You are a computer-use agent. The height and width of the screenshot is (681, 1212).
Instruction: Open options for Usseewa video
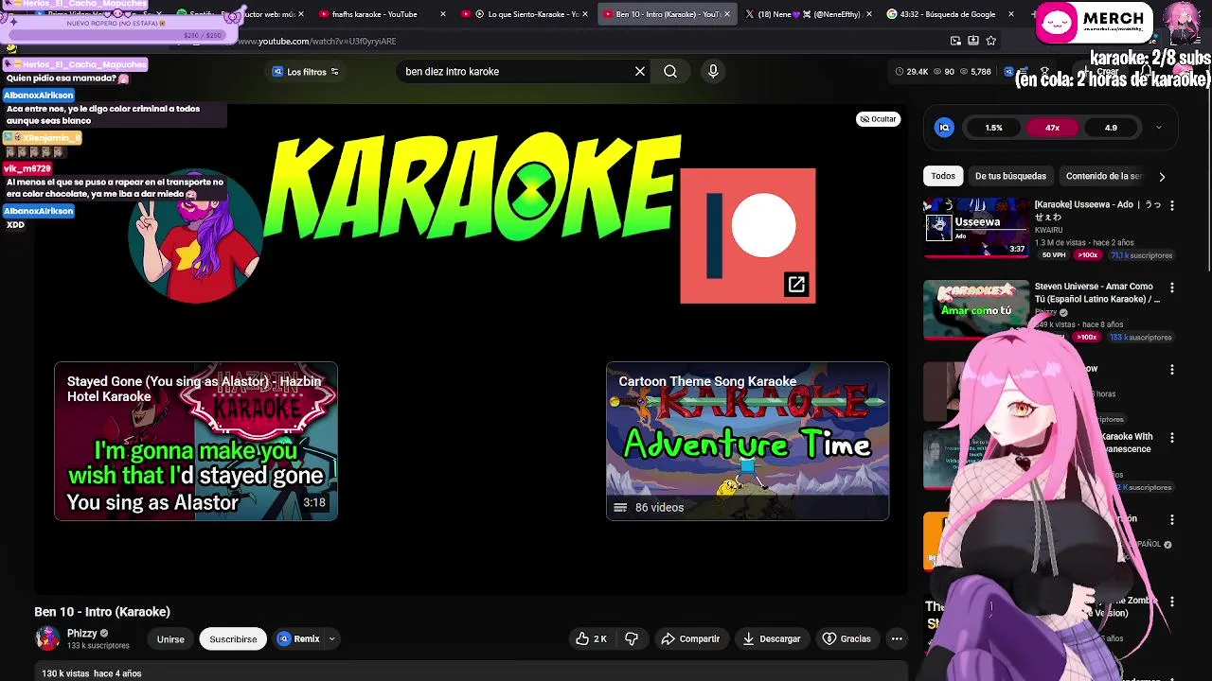pos(1171,205)
